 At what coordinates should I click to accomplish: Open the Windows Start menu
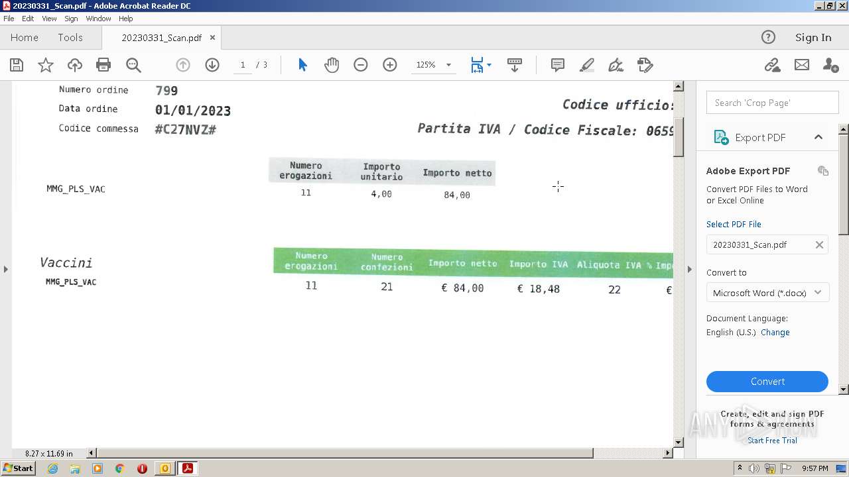[18, 468]
